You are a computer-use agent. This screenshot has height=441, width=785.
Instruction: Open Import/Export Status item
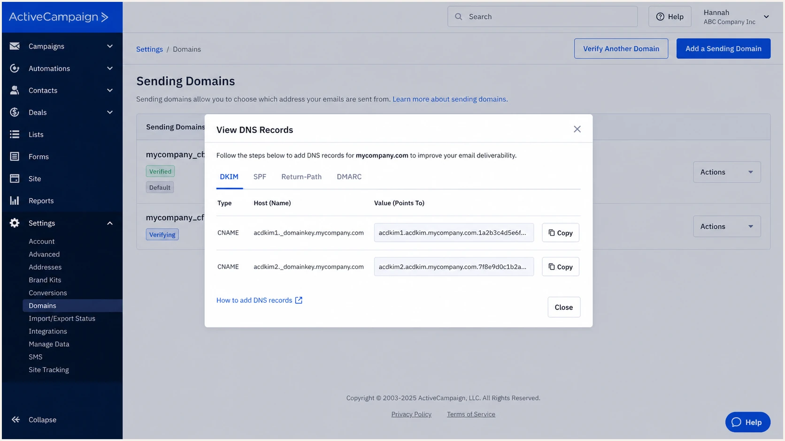62,318
